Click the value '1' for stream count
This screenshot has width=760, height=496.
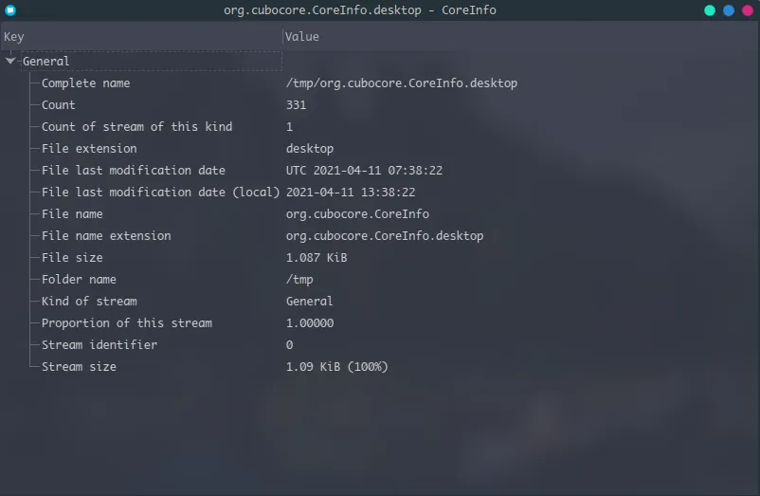[x=289, y=126]
